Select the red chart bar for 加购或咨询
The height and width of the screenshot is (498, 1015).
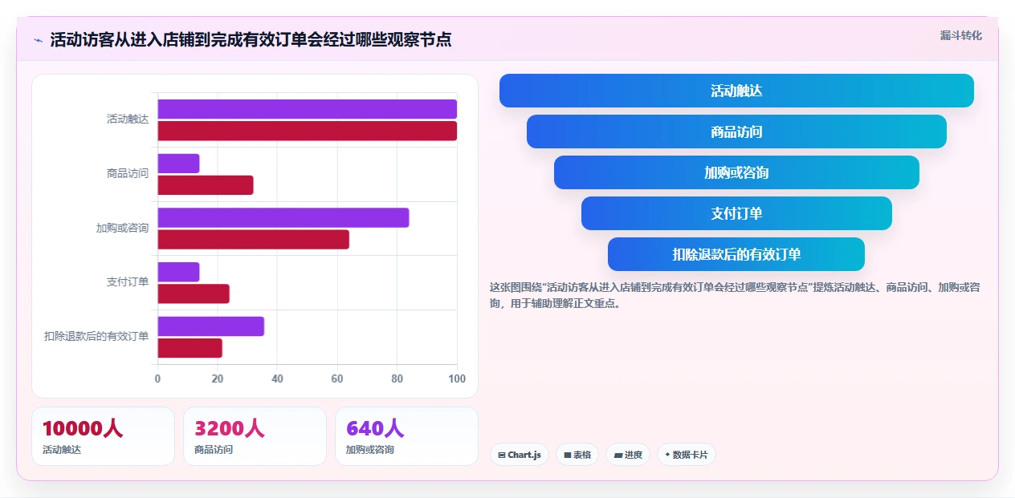(254, 239)
